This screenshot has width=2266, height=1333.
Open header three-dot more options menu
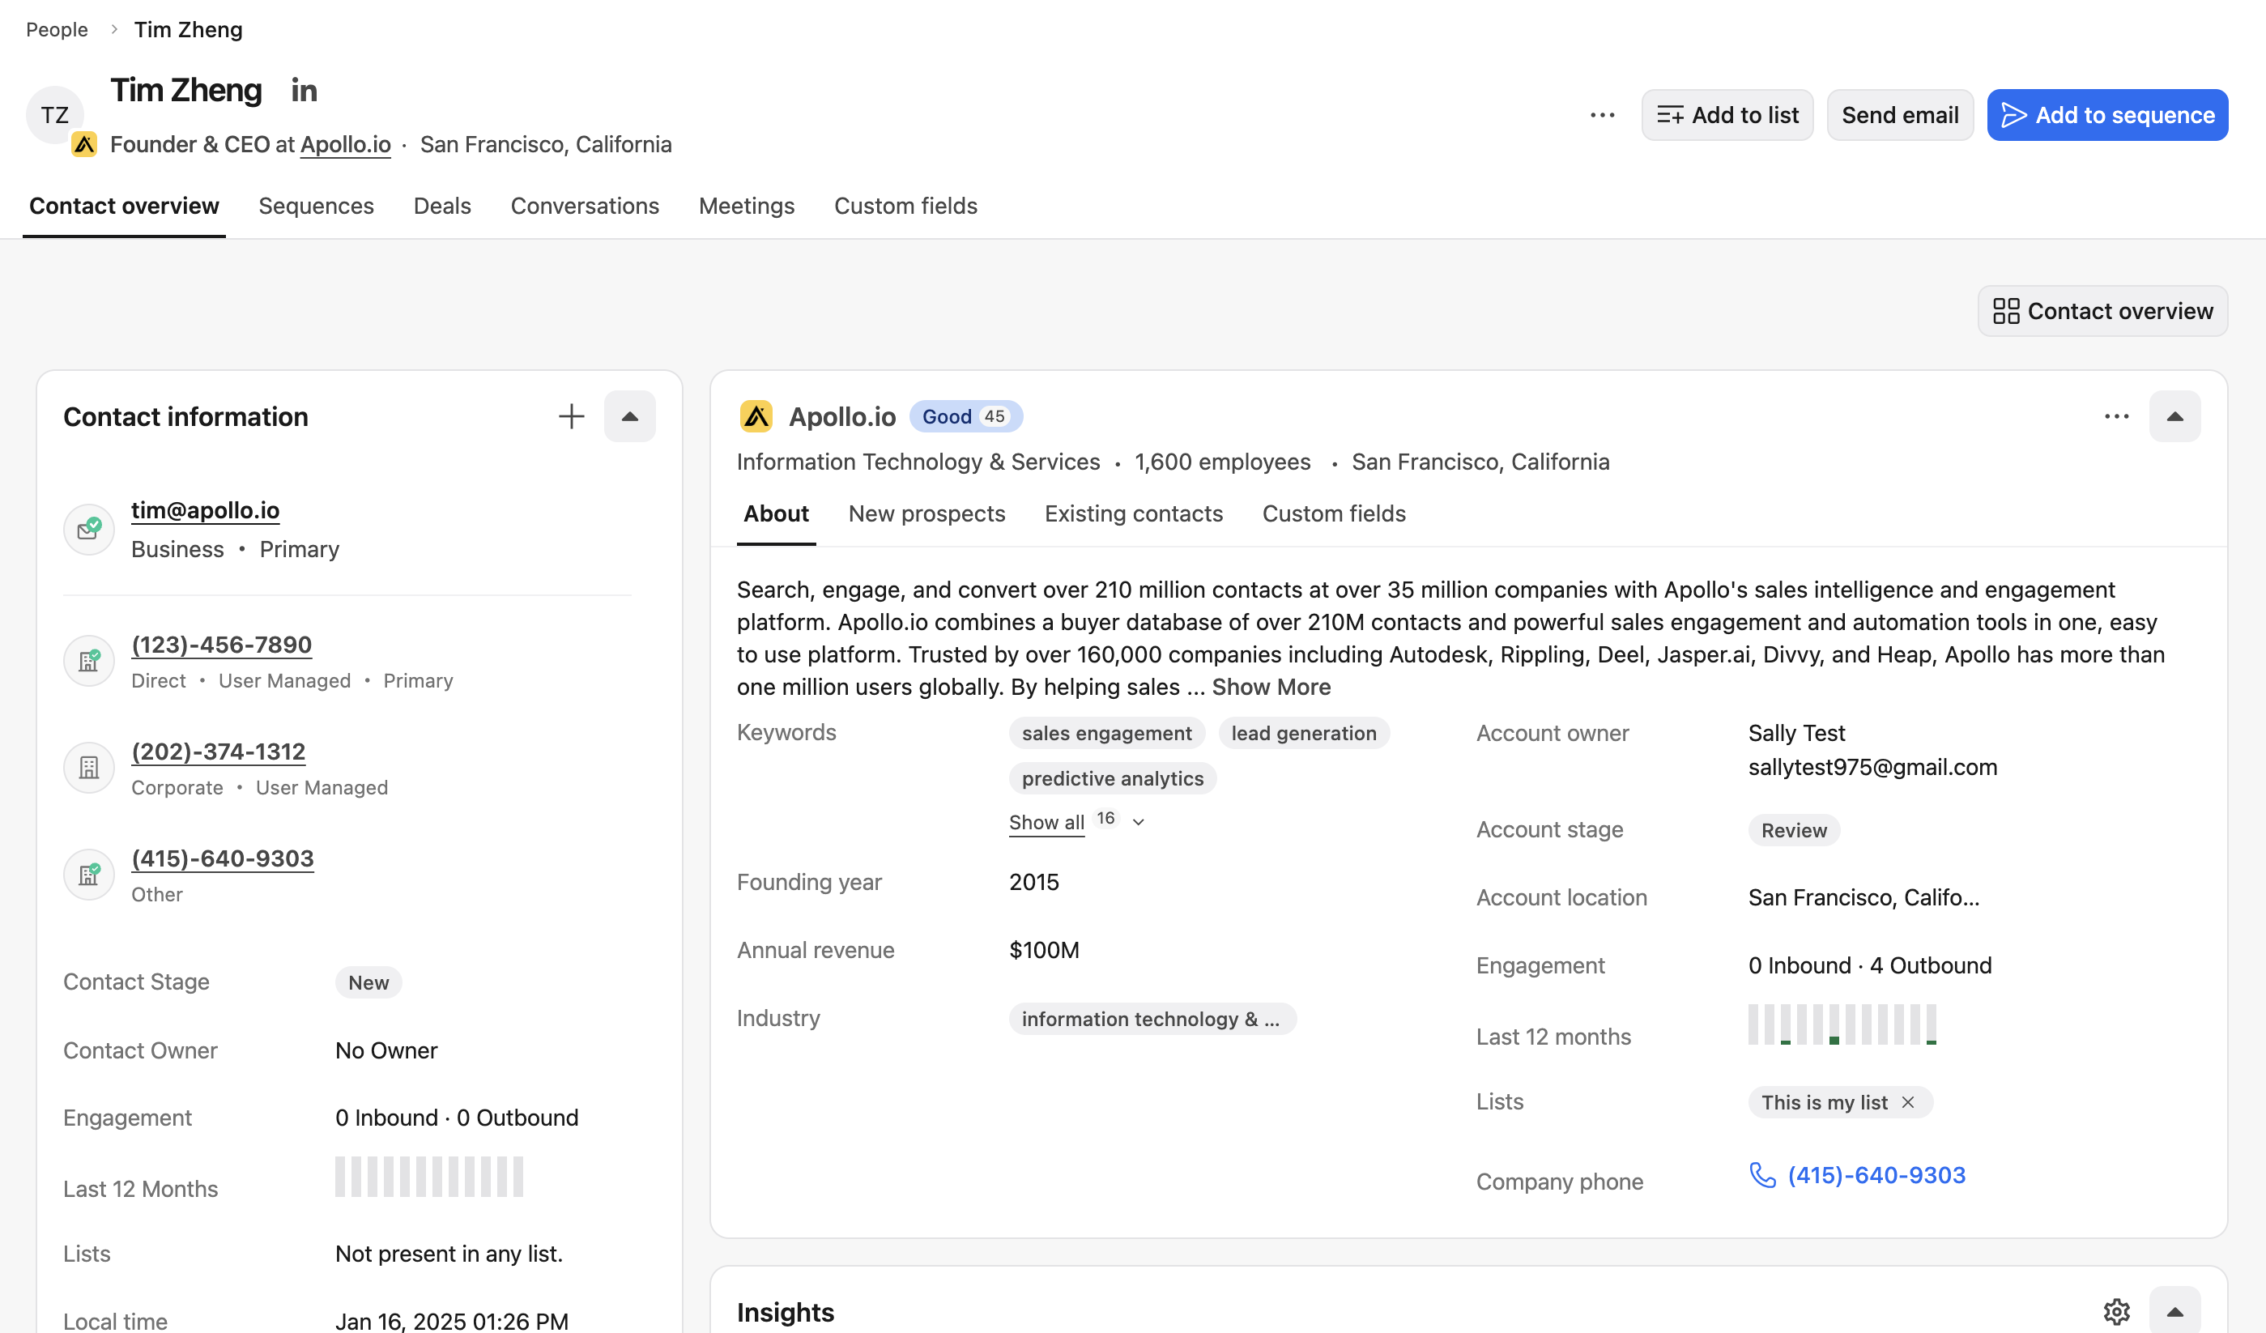[1603, 115]
